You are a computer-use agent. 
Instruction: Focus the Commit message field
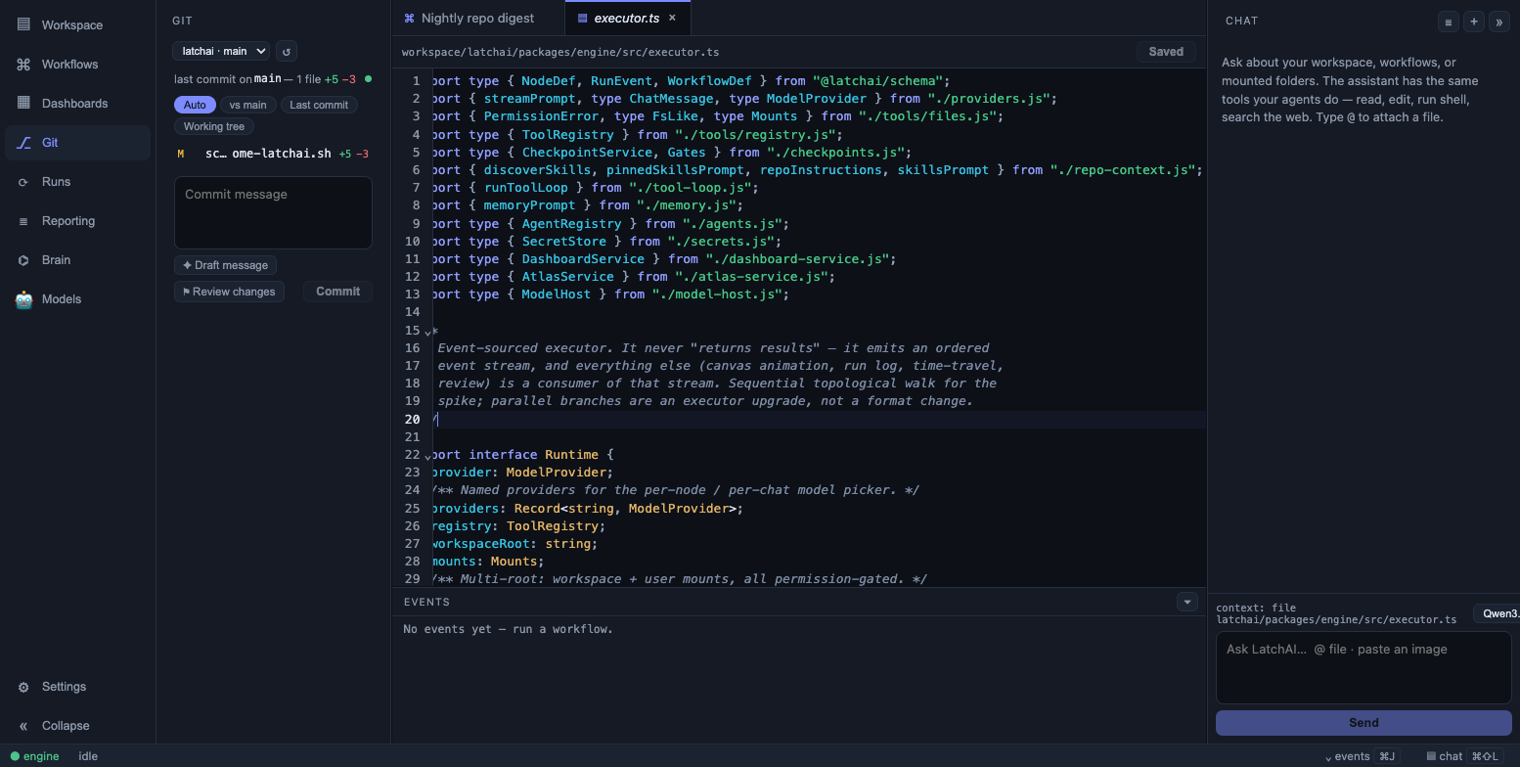pos(273,212)
